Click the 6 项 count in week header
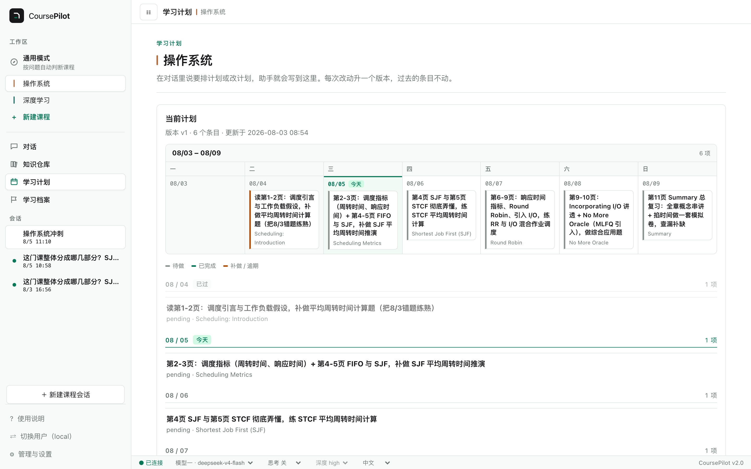This screenshot has height=469, width=751. [x=704, y=153]
